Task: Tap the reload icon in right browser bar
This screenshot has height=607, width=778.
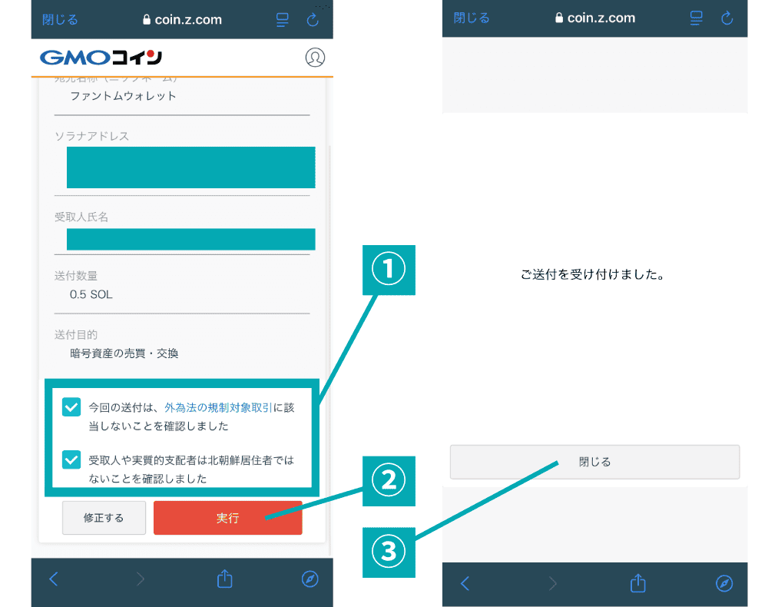Action: [727, 18]
